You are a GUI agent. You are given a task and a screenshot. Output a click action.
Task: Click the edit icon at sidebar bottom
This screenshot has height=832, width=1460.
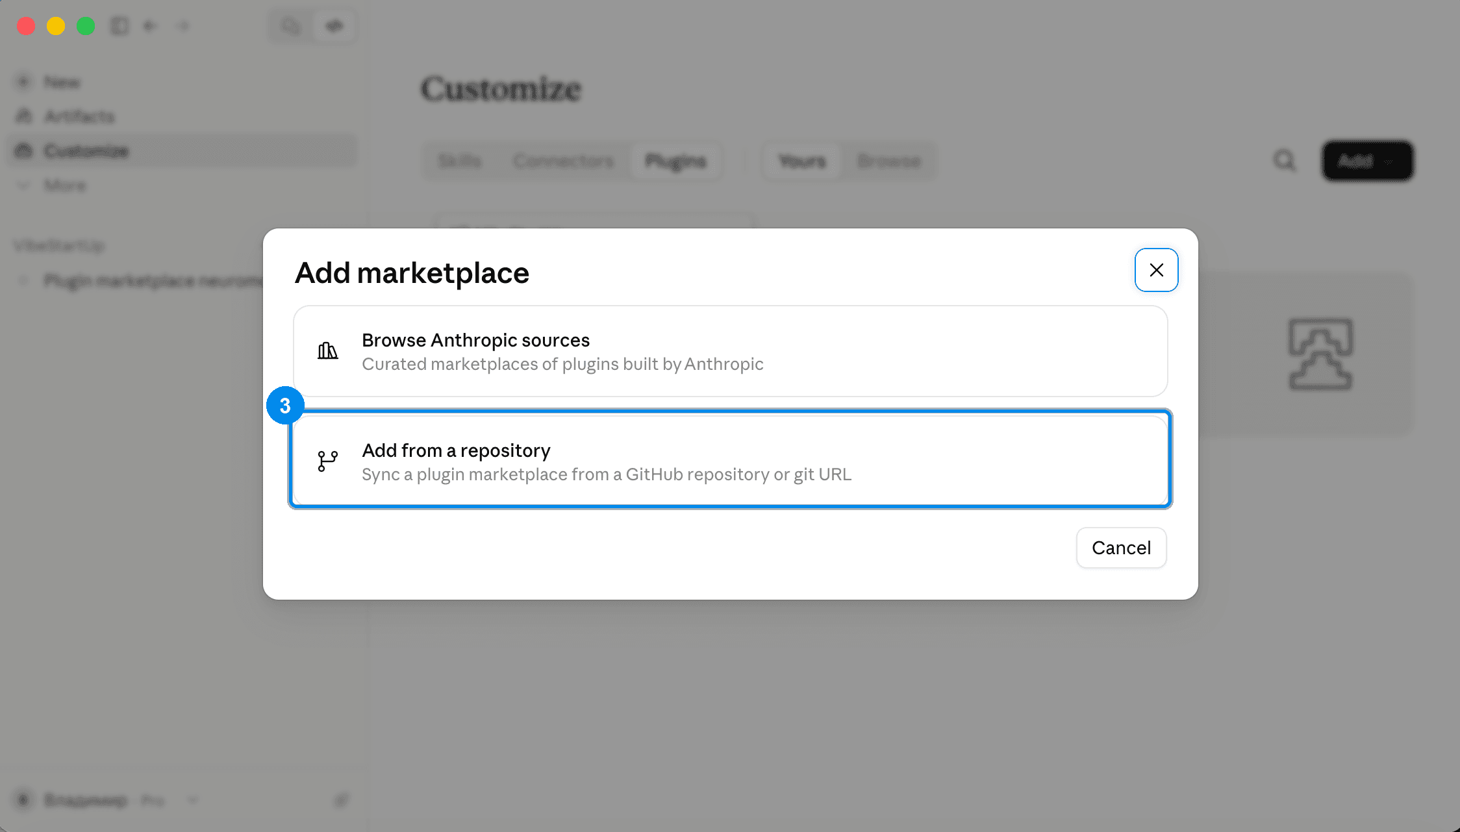342,800
